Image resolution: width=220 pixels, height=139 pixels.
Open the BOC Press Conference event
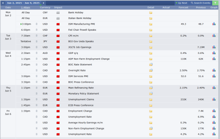[81, 82]
